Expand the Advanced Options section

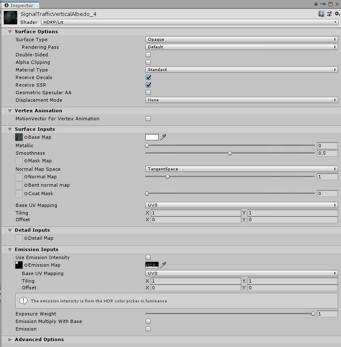pyautogui.click(x=10, y=340)
